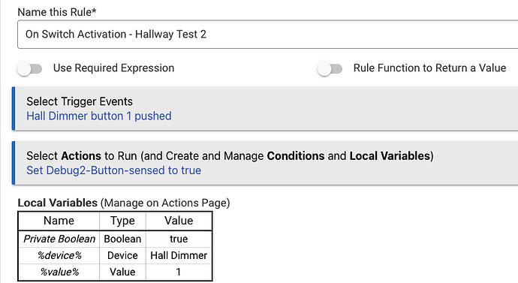Select the %value% variable name cell
518x283 pixels.
59,272
